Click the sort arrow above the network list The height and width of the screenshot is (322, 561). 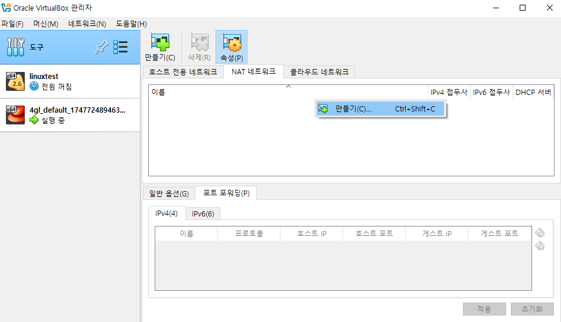coord(288,87)
